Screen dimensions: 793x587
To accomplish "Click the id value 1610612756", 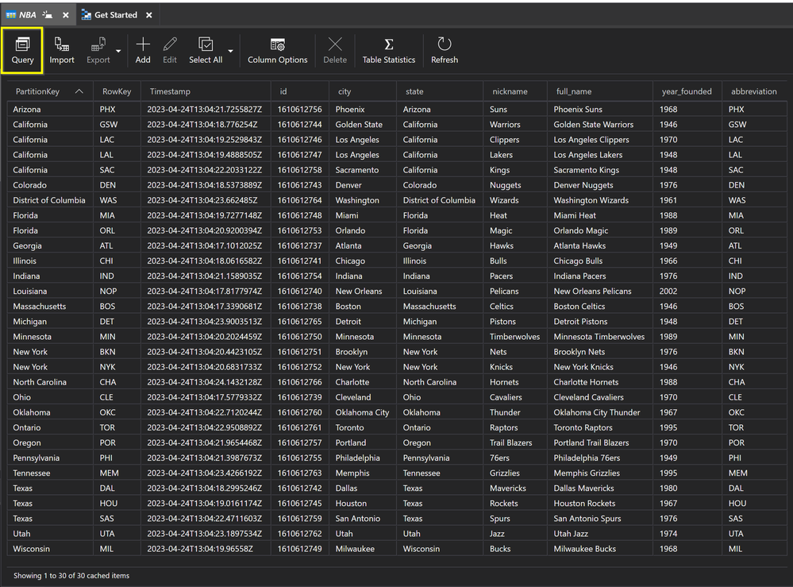I will [299, 110].
